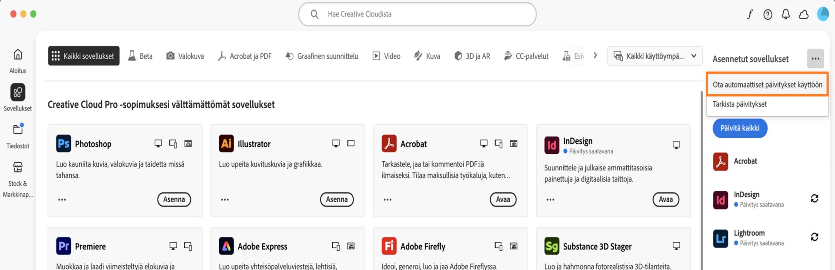Click Photoshop web platform icon
835x270 pixels.
pyautogui.click(x=188, y=143)
